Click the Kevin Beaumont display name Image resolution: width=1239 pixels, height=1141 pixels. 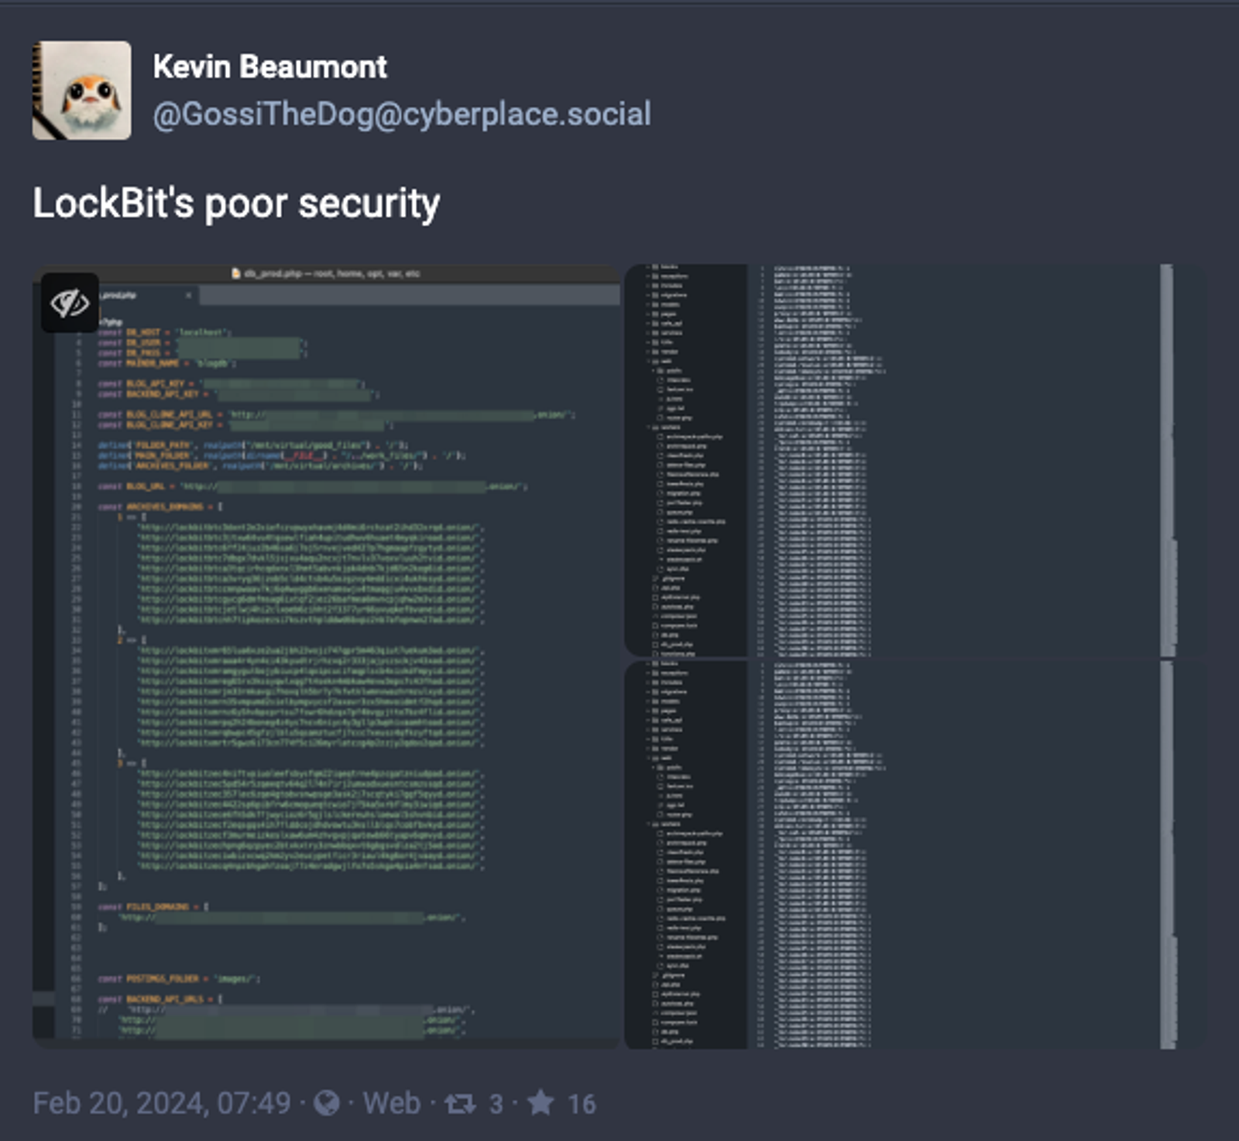tap(269, 67)
